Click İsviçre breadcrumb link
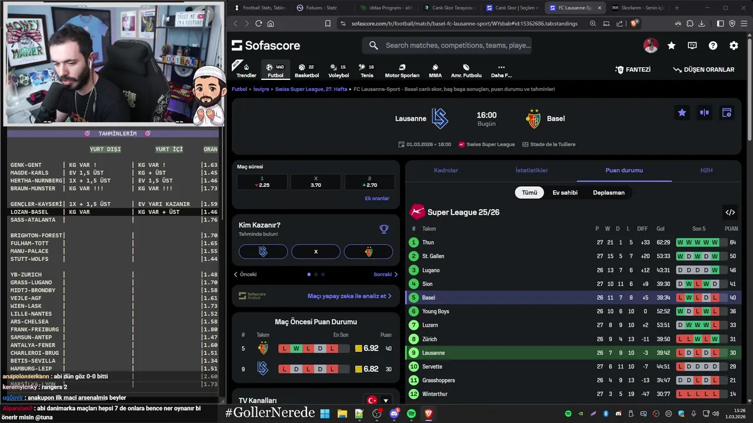753x423 pixels. click(261, 89)
